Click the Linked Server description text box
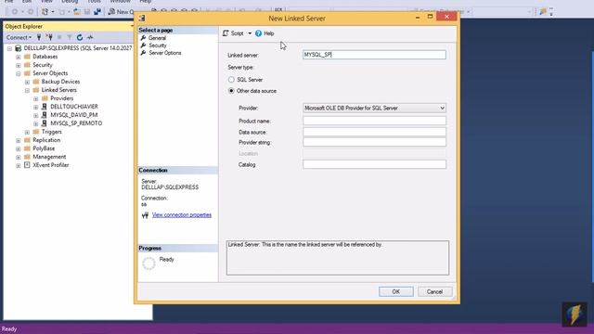This screenshot has height=334, width=594. (338, 258)
